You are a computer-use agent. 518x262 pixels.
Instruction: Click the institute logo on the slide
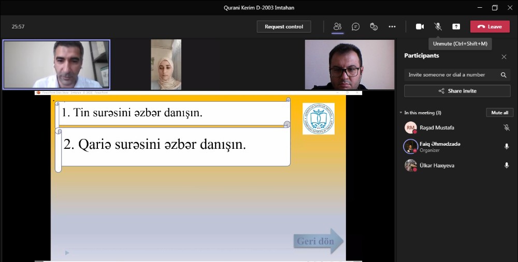(x=319, y=119)
